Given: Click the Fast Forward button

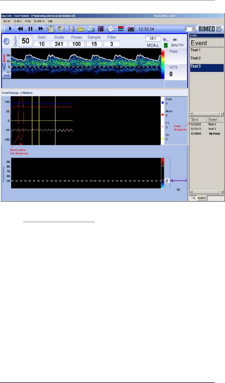Looking at the screenshot, I should click(41, 29).
